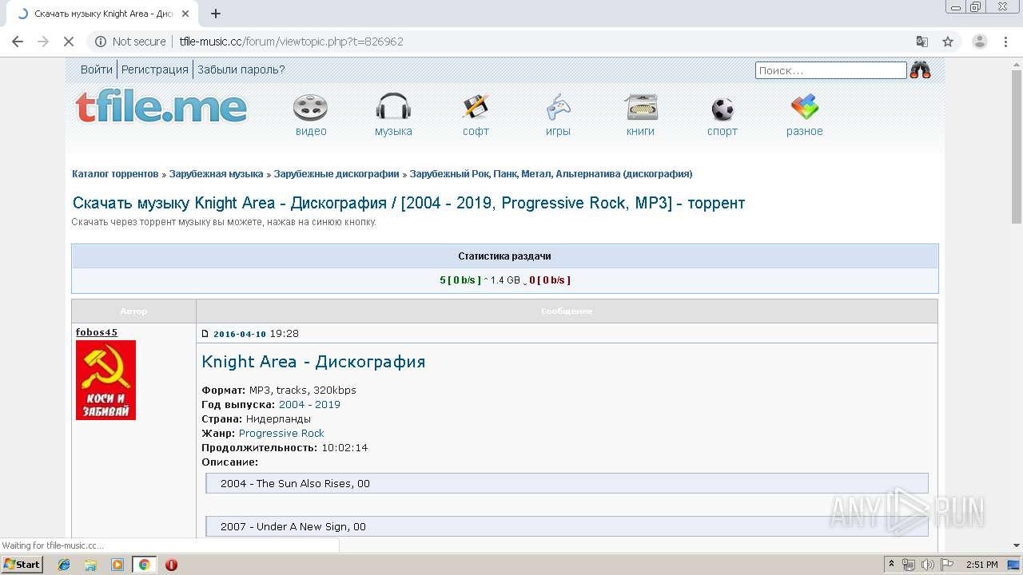1023x575 pixels.
Task: Click the binoculars search icon
Action: pos(920,70)
